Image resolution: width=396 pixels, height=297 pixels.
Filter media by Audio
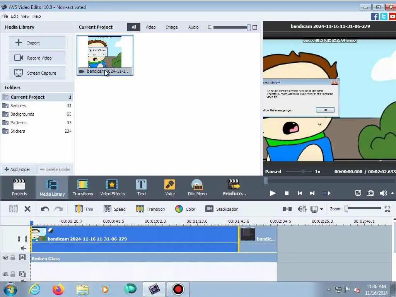[x=193, y=27]
